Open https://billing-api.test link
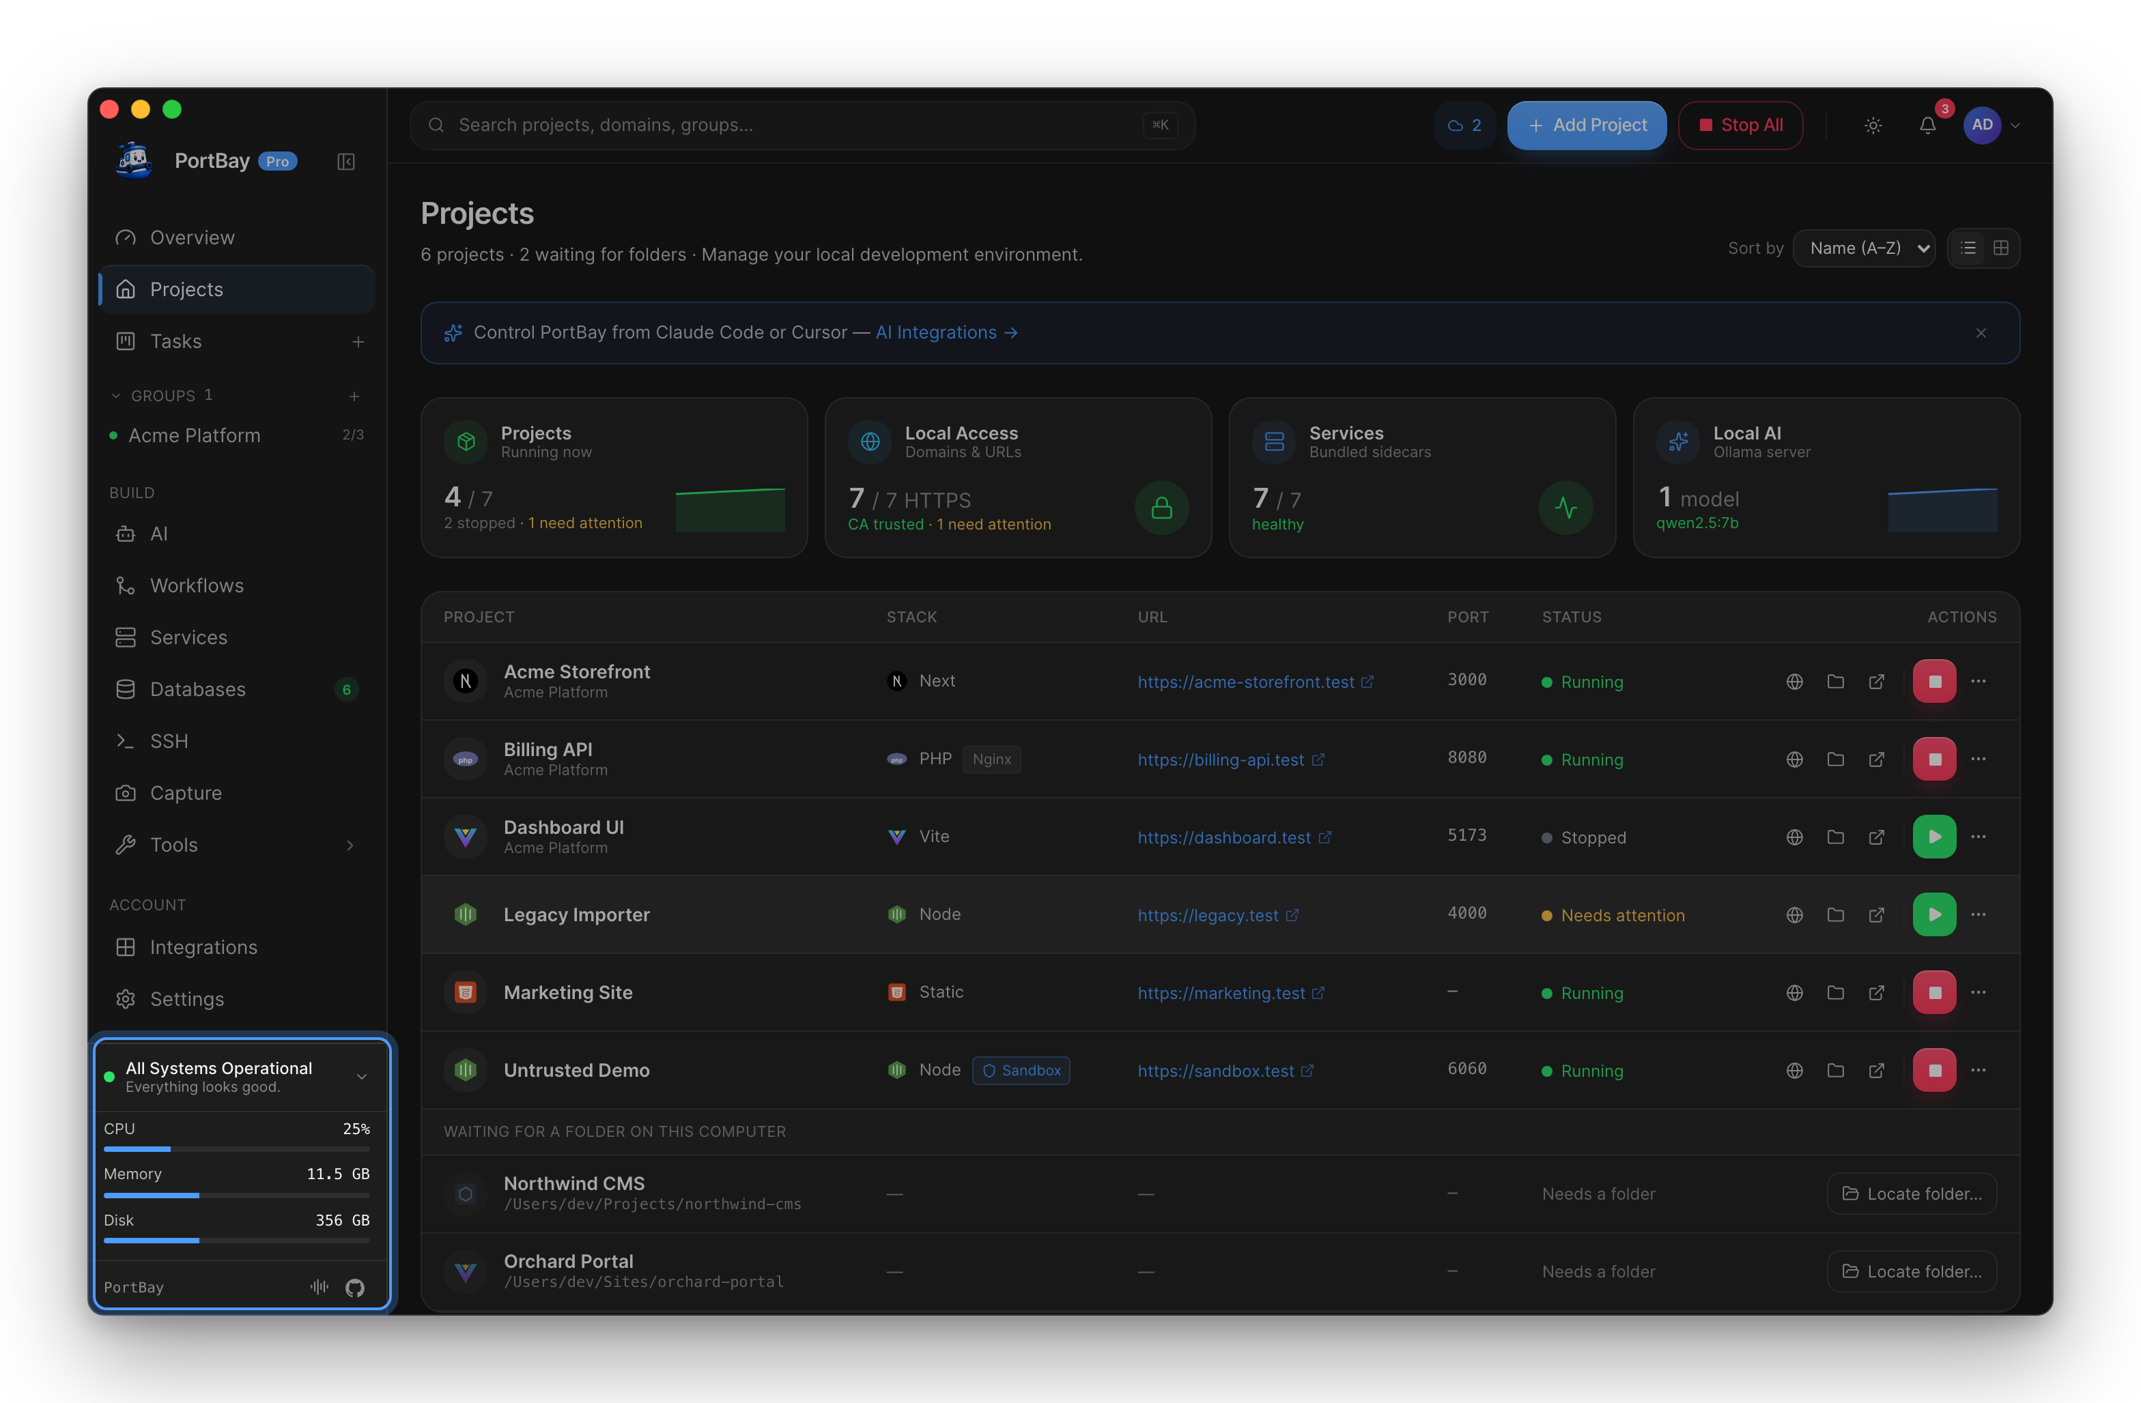This screenshot has height=1403, width=2141. (x=1231, y=760)
